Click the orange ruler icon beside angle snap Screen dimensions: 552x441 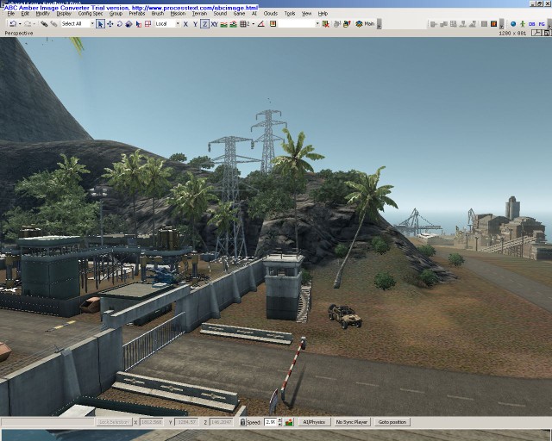click(x=273, y=24)
